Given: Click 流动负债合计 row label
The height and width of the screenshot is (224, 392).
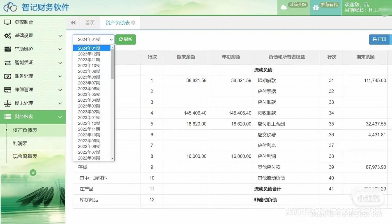Looking at the screenshot, I should 268,189.
